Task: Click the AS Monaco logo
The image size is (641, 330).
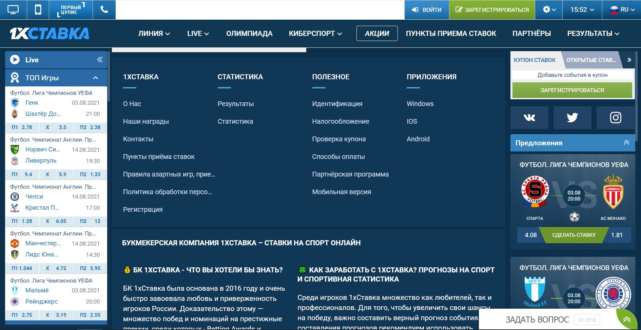Action: pos(613,192)
